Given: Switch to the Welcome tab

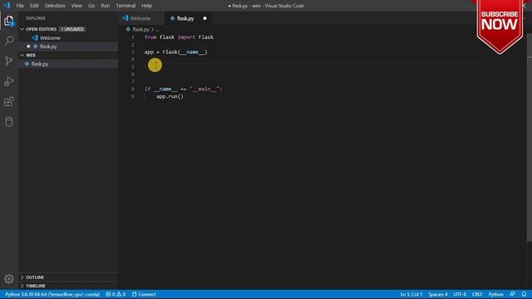Looking at the screenshot, I should (140, 18).
